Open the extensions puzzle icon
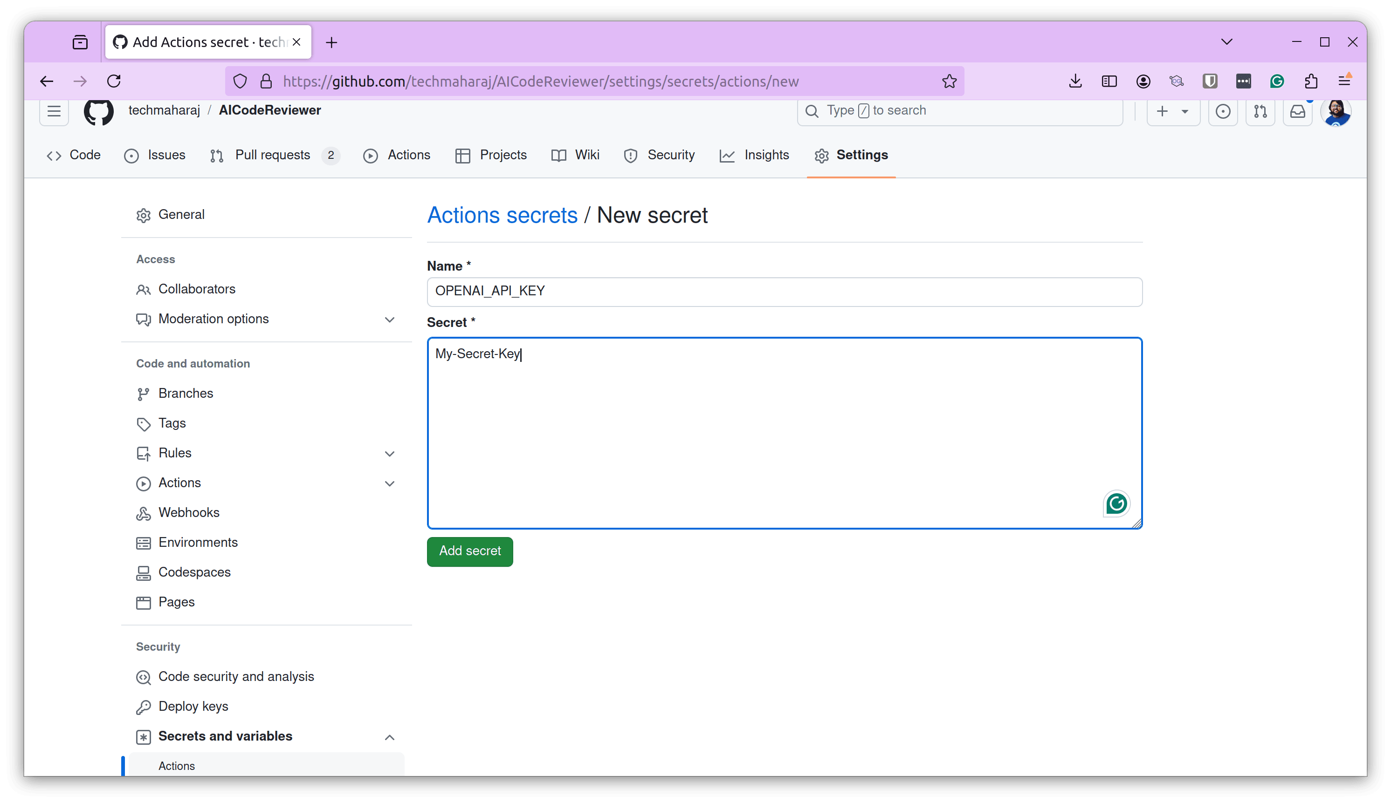1391x803 pixels. tap(1311, 81)
